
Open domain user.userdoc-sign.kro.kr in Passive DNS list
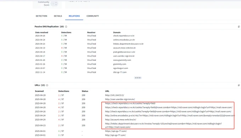coord(124,56)
